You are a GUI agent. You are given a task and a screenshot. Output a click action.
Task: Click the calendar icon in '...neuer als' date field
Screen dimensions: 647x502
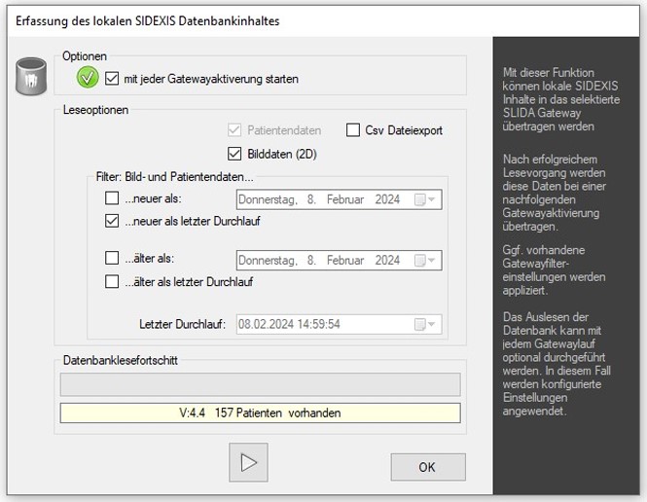click(x=419, y=199)
